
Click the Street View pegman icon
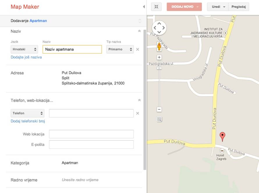[159, 47]
